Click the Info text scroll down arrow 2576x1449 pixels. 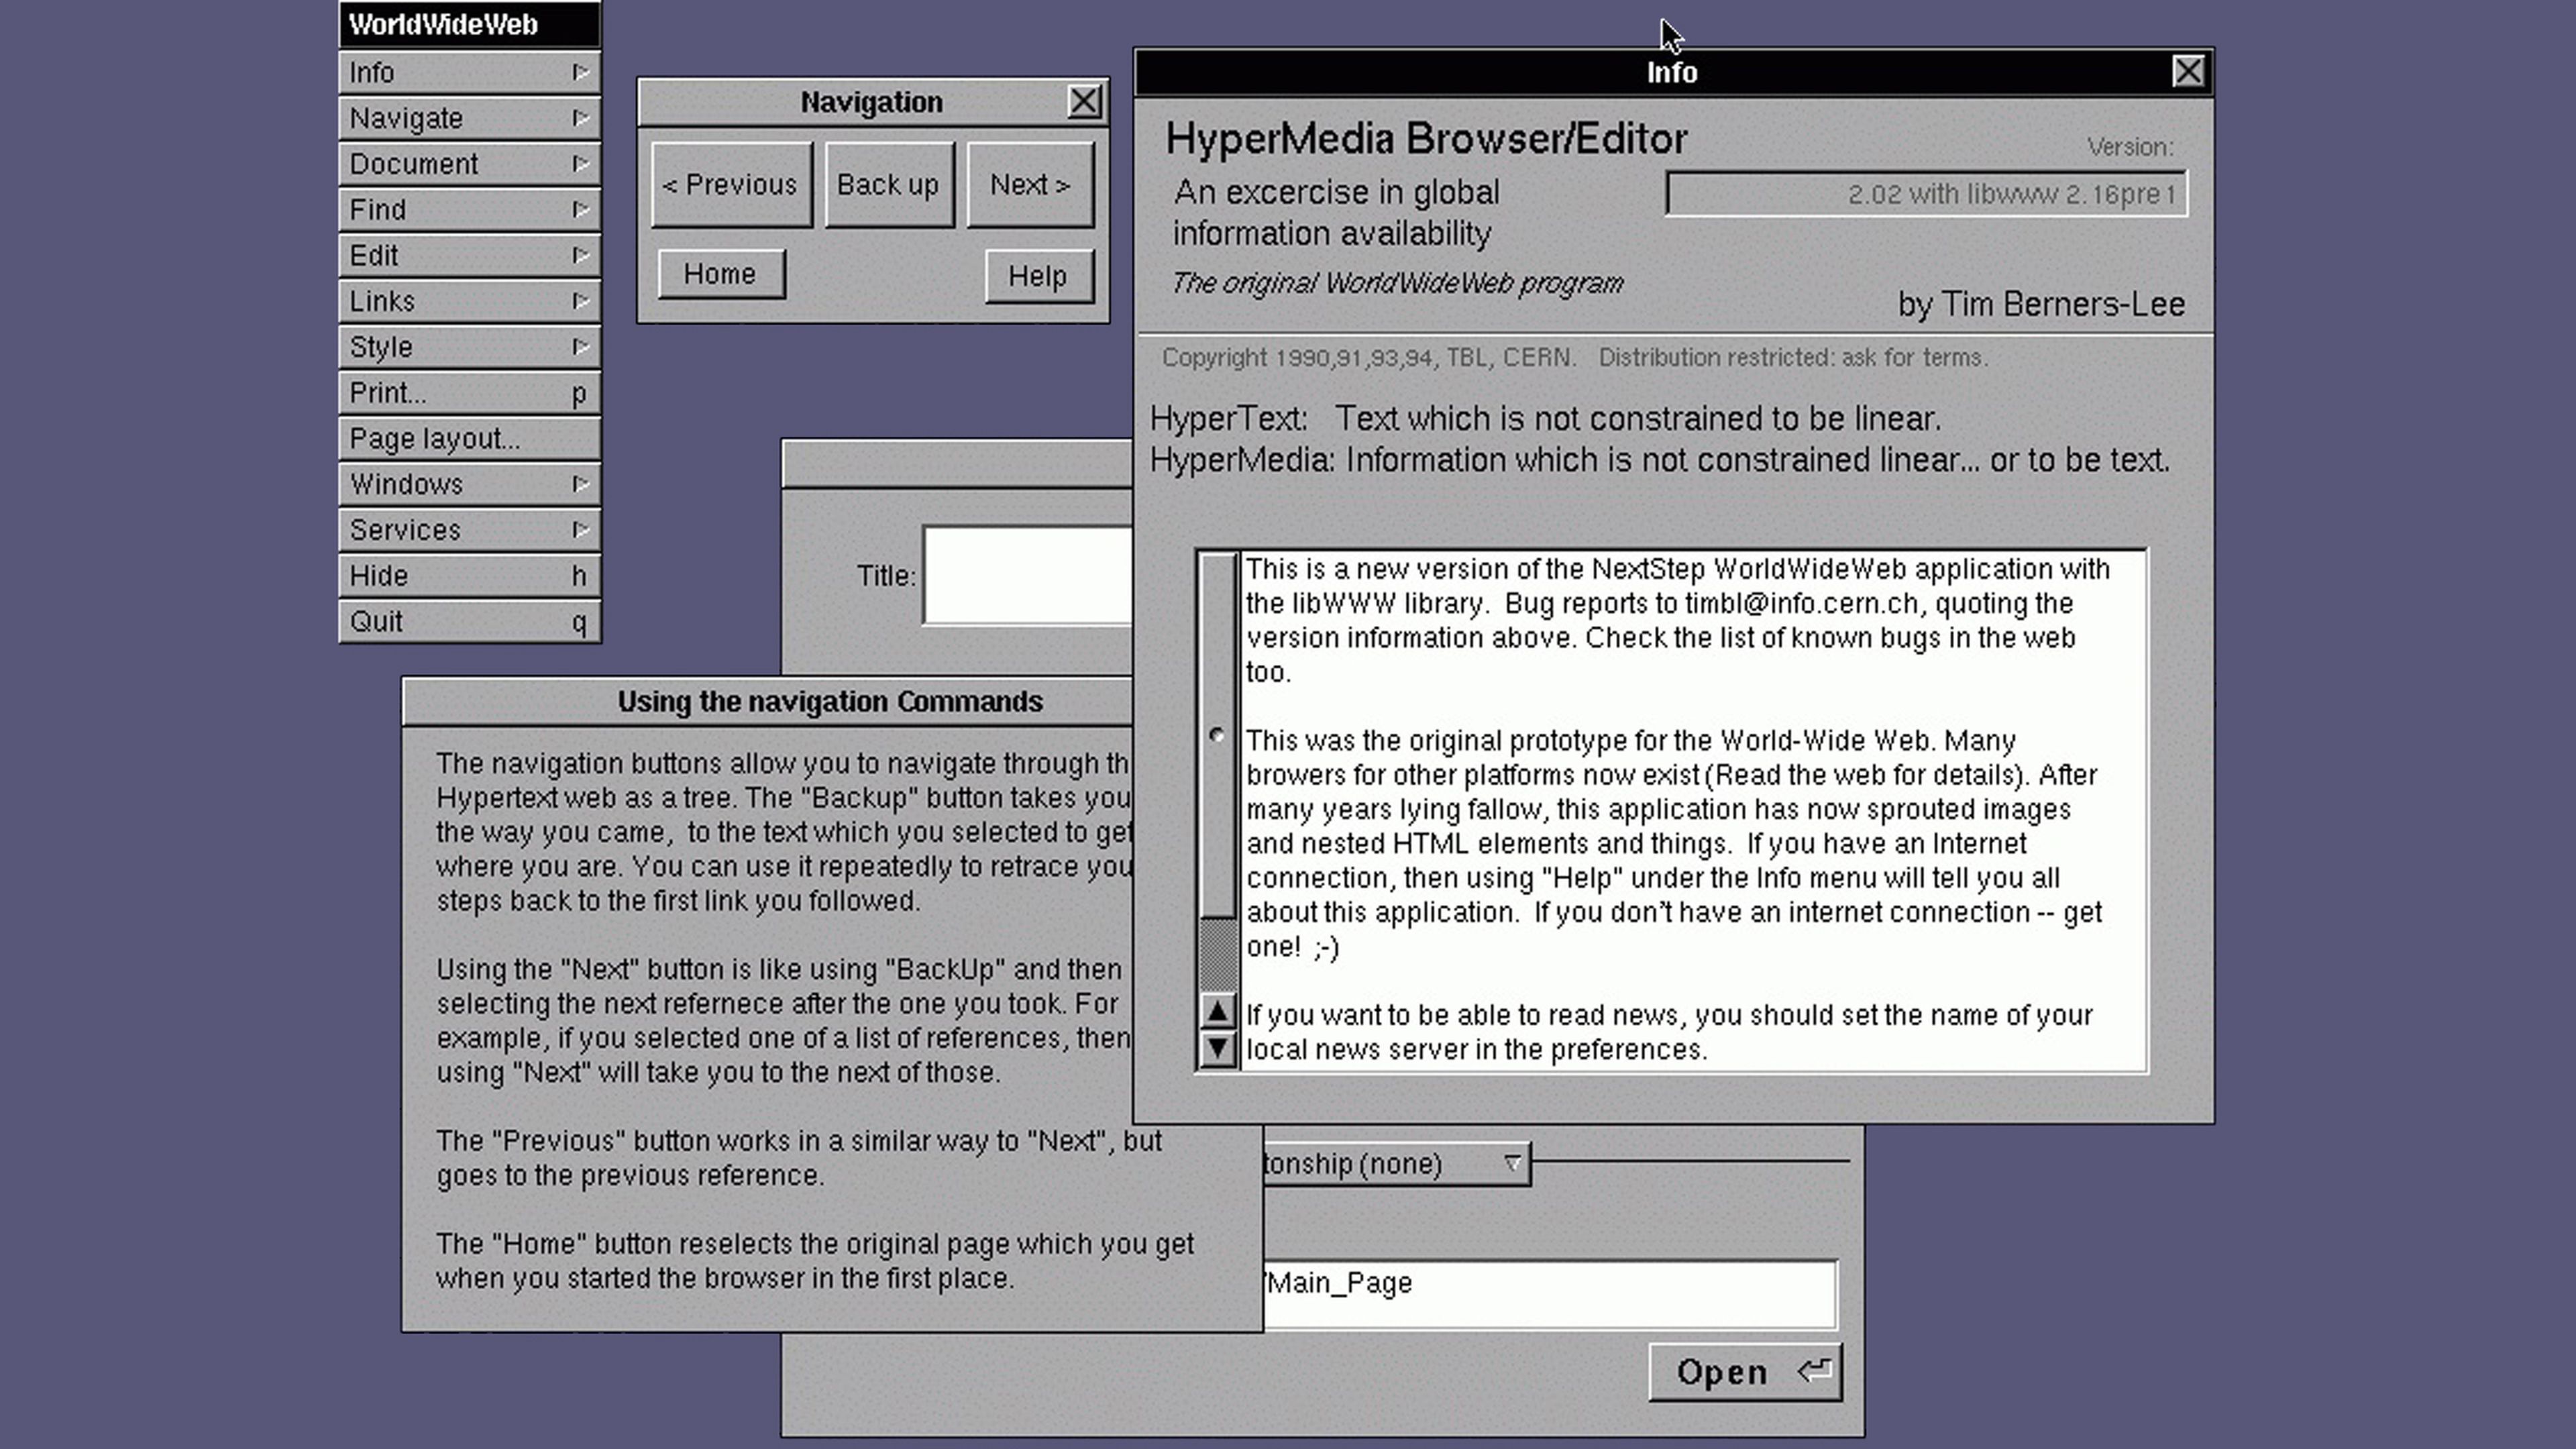point(1217,1049)
